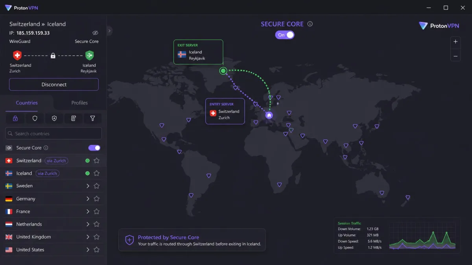The image size is (472, 265).
Task: Open the filter funnel icon
Action: pos(92,118)
